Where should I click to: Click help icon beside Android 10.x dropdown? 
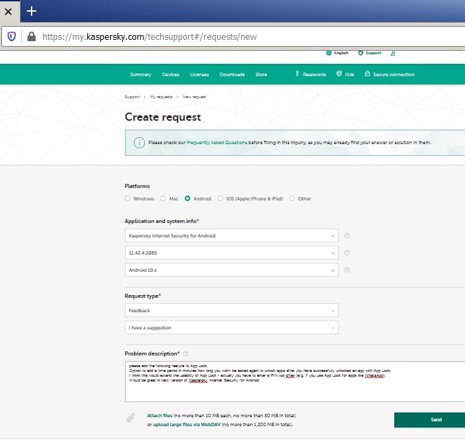[x=347, y=270]
